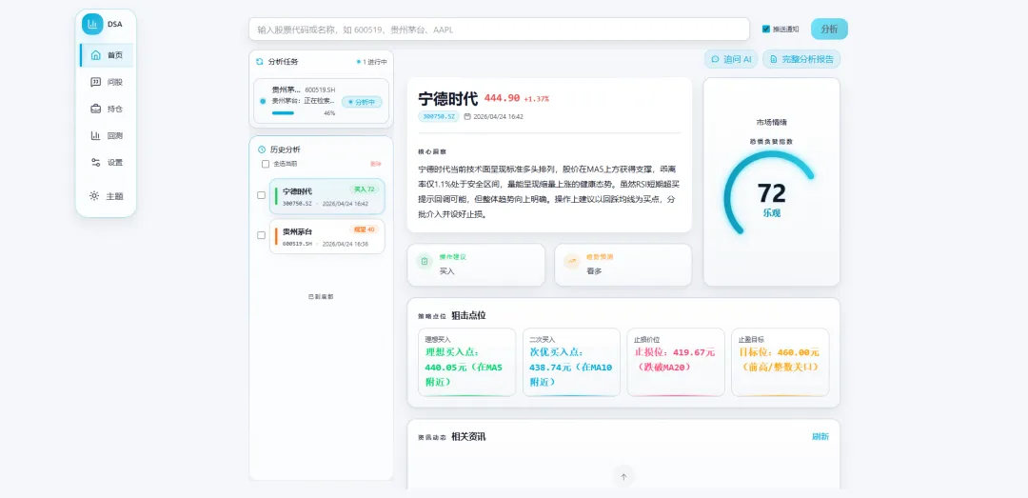
Task: Click the 乐观 sentiment label
Action: 772,213
